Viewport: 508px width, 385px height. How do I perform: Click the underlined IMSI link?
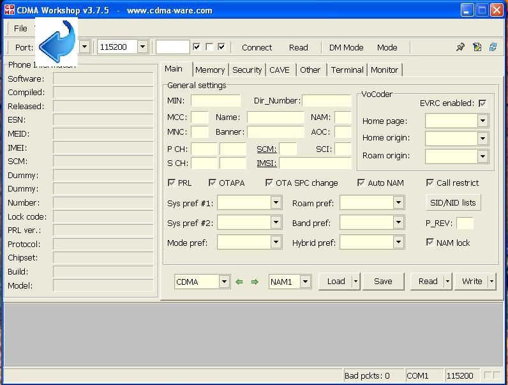267,163
